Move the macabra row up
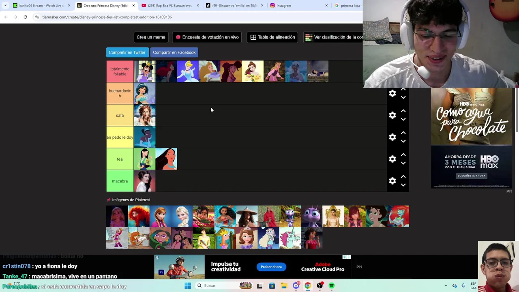The image size is (519, 292). (x=403, y=176)
